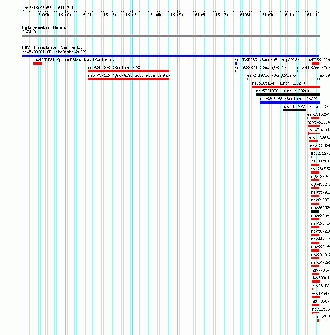Image resolution: width=330 pixels, height=335 pixels.
Task: Open the dgv1869n variant label
Action: (321, 177)
